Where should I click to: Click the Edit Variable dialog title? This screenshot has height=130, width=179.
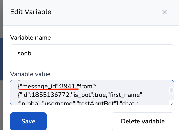[30, 12]
